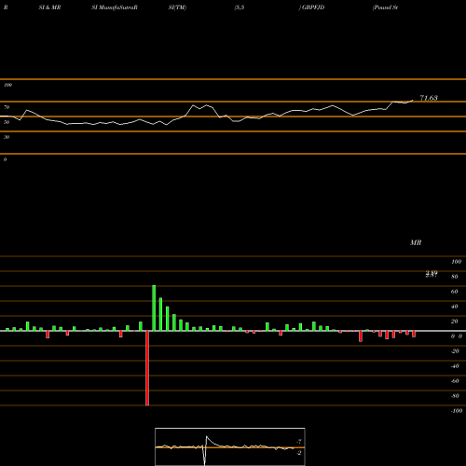466x466 pixels.
Task: Click the MR panel title label
Action: [416, 242]
